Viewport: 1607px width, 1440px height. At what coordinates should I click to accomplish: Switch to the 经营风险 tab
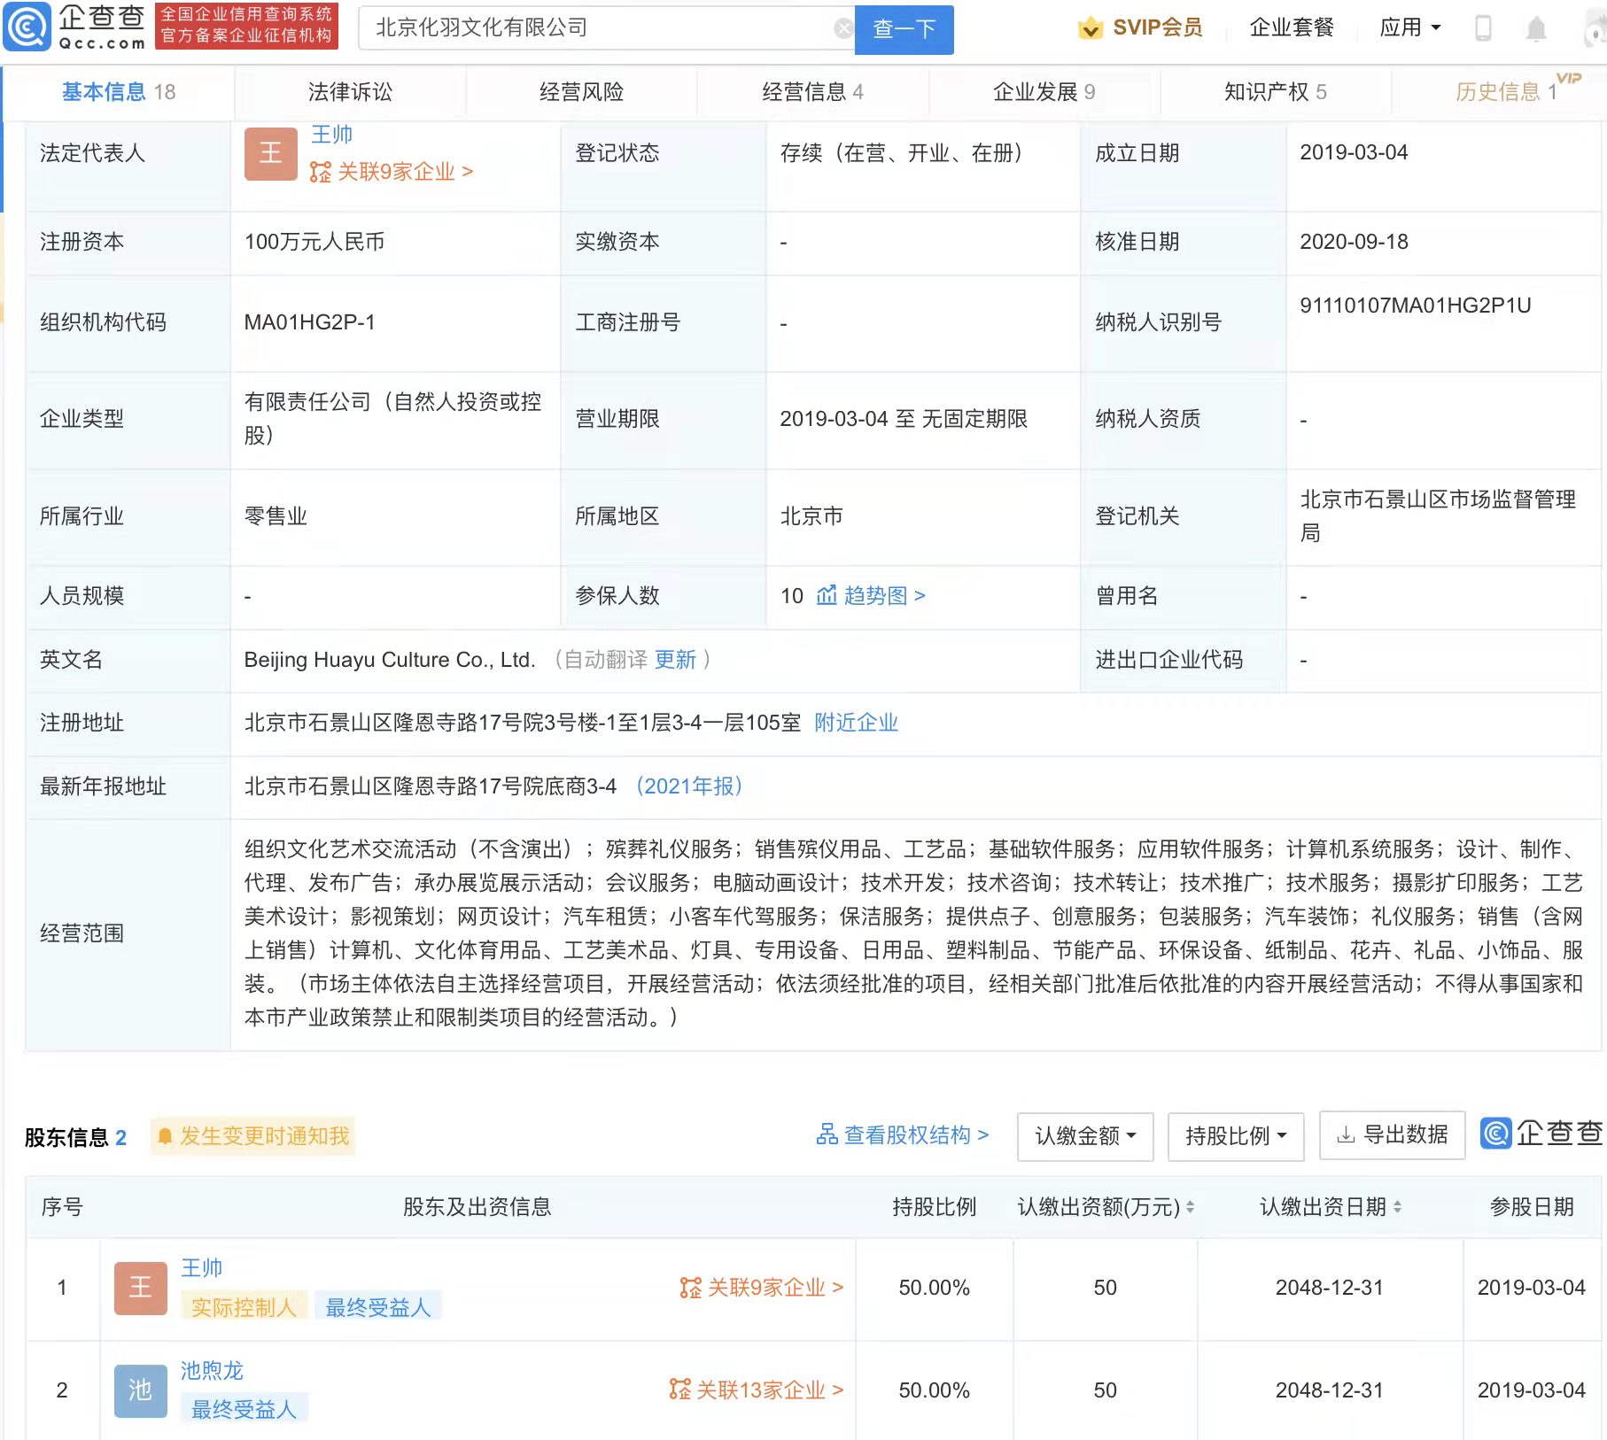click(x=581, y=92)
